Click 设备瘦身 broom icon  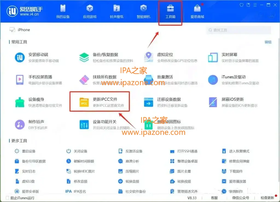tap(20, 102)
